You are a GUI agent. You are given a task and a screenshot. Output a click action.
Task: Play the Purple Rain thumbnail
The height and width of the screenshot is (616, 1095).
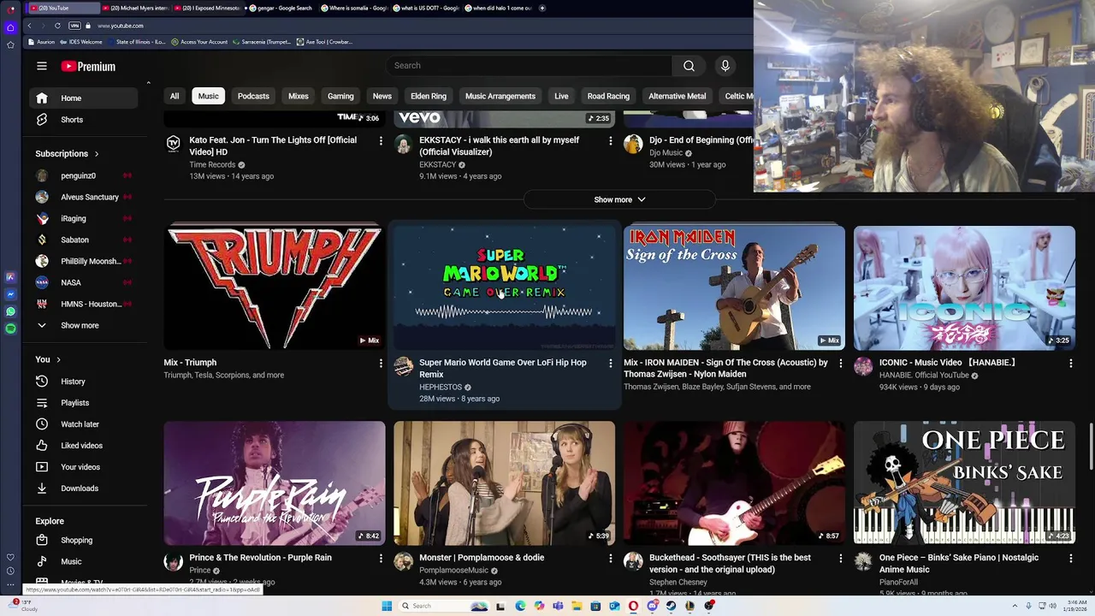(275, 483)
